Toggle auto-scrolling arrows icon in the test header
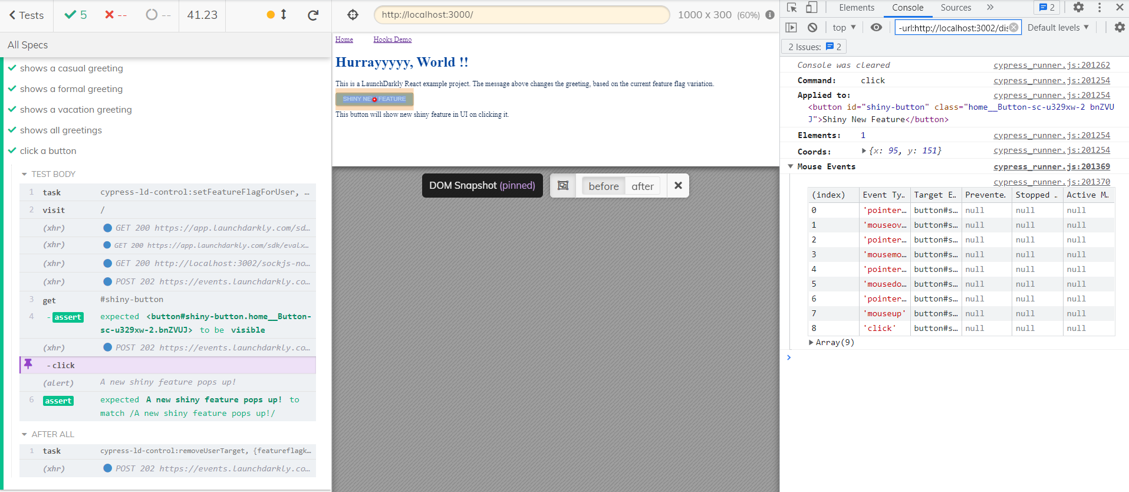1129x492 pixels. pos(284,15)
